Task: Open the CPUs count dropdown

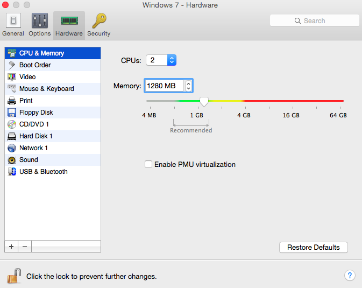Action: (x=161, y=60)
